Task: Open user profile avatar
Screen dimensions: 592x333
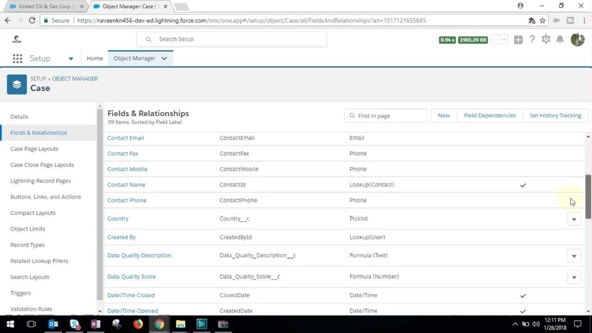Action: click(578, 39)
